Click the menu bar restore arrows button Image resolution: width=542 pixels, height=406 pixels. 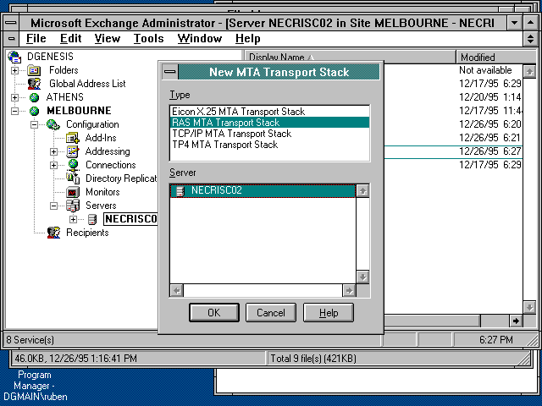click(x=530, y=39)
